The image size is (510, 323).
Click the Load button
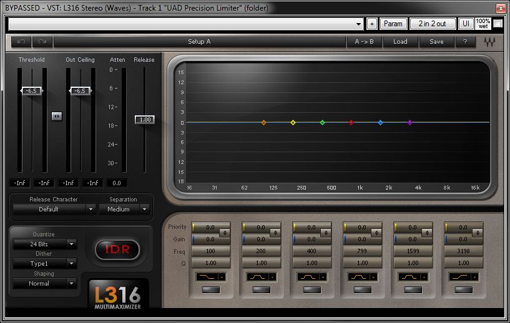point(400,42)
